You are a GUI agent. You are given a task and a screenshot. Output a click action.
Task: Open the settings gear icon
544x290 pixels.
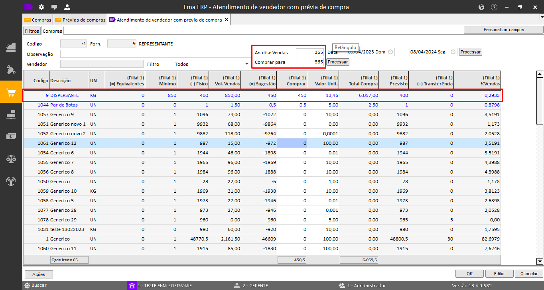pos(41,7)
